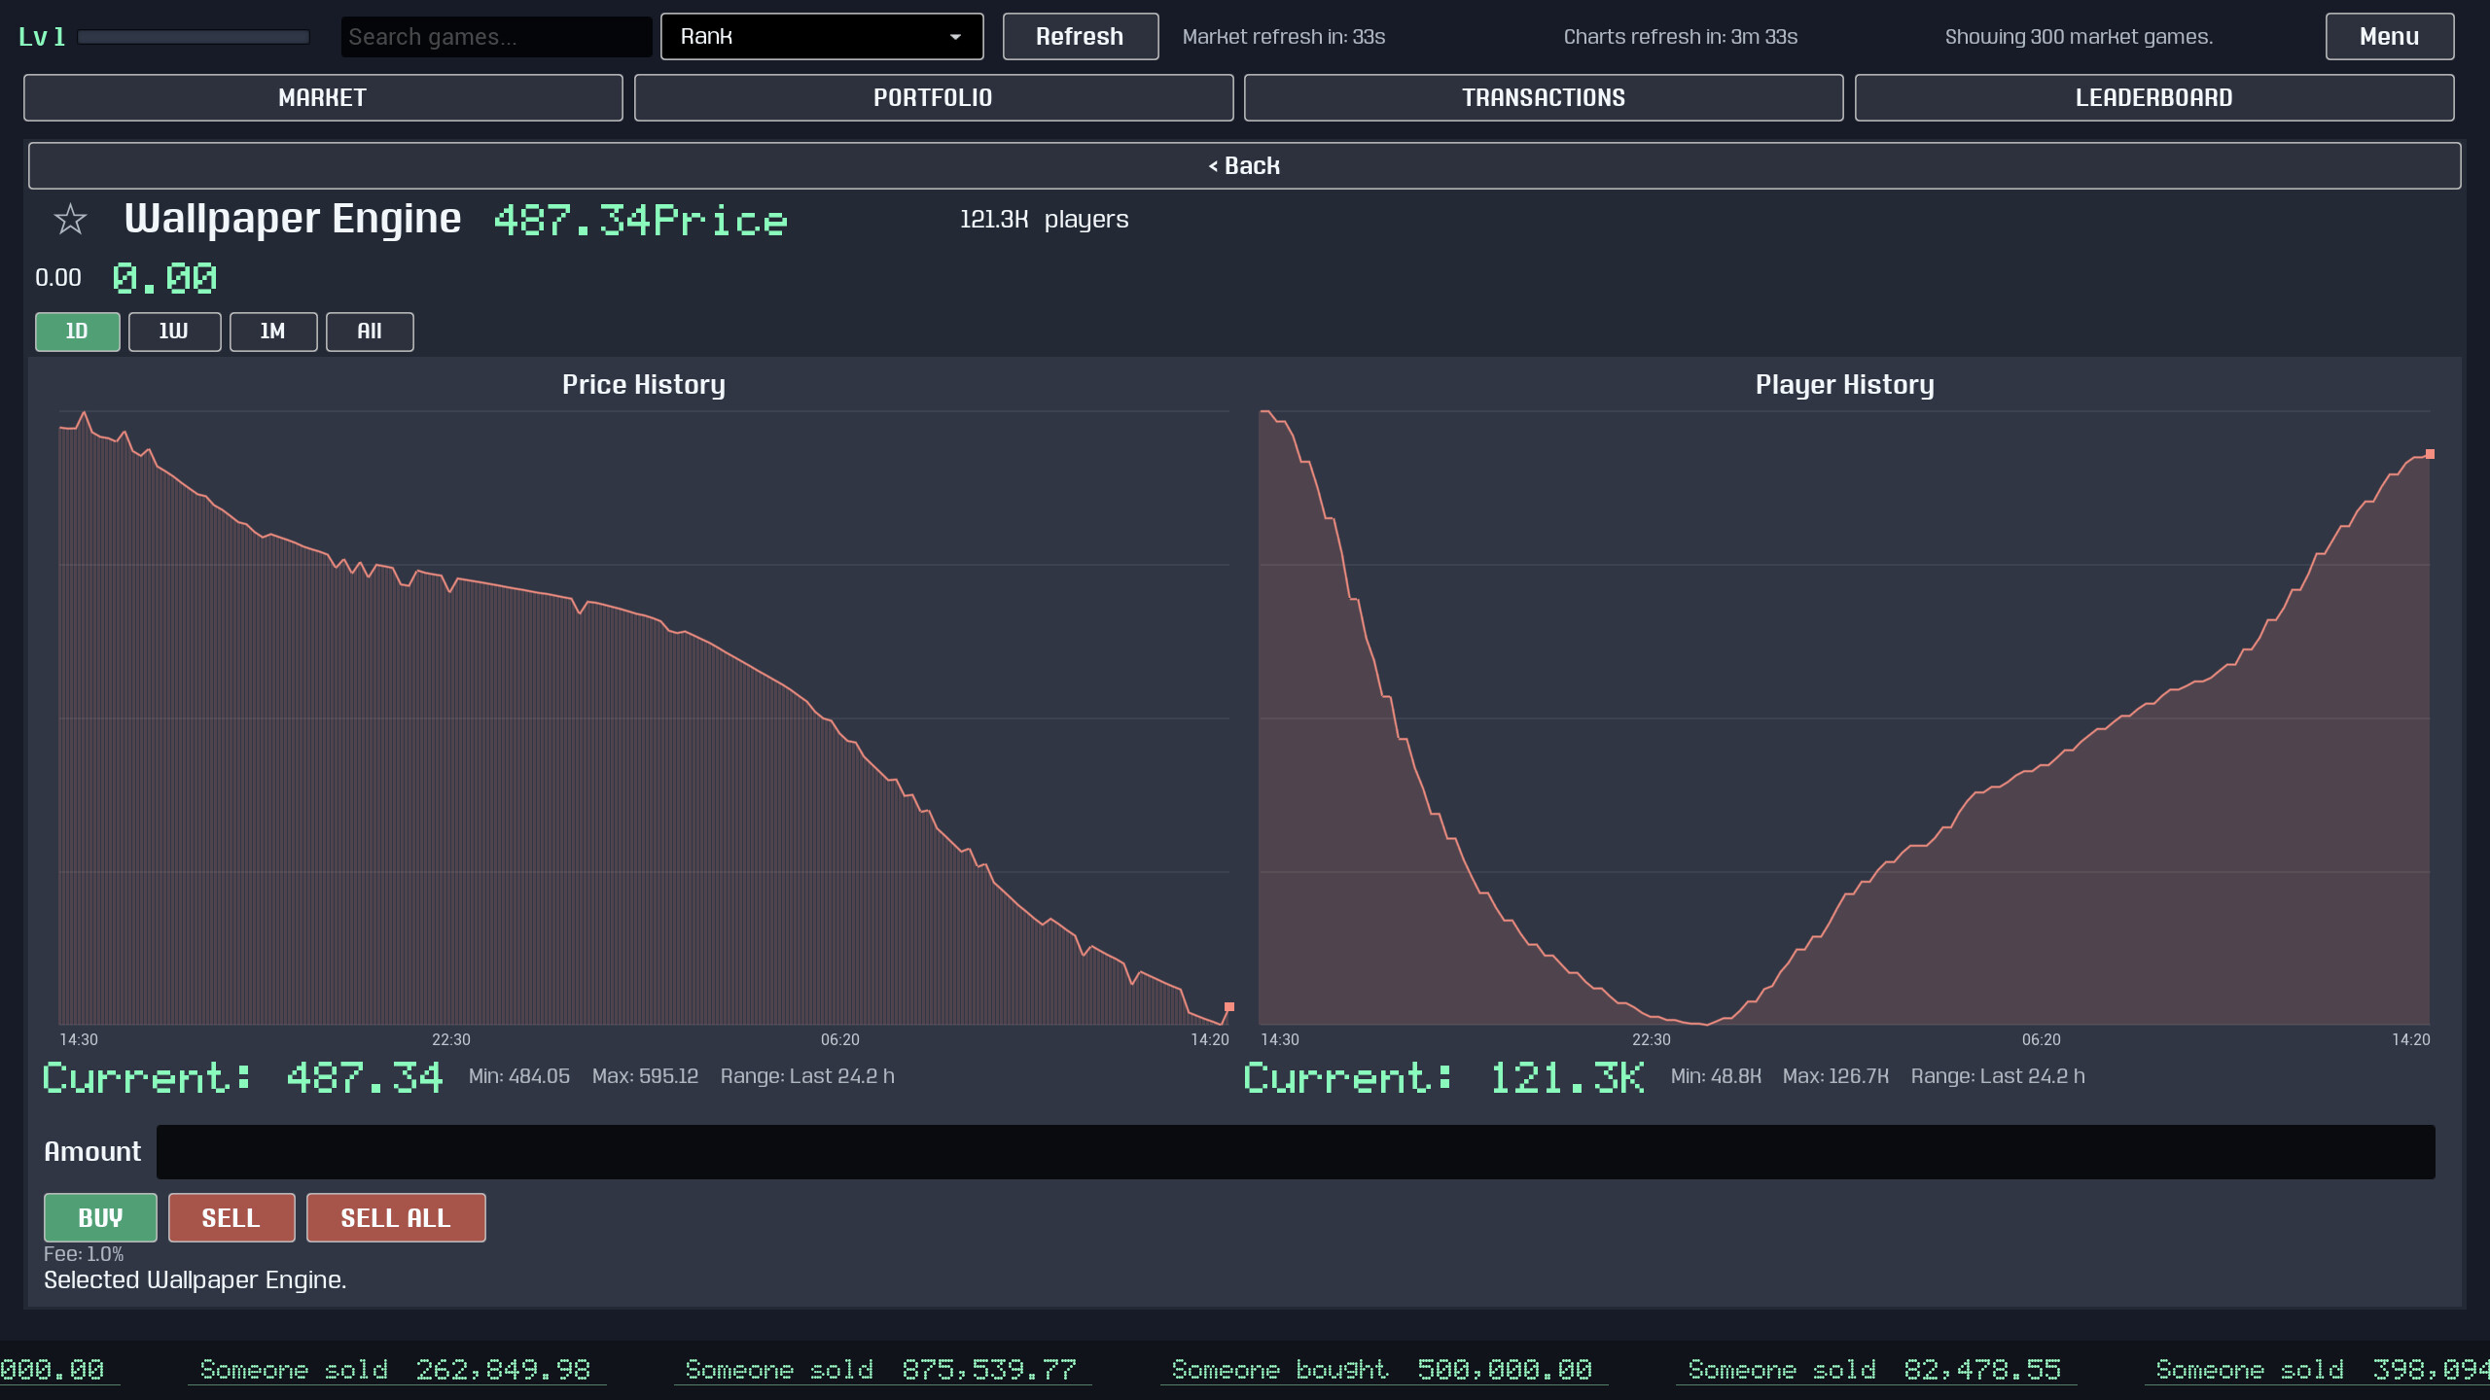The image size is (2490, 1400).
Task: Click the 'Charts refresh in: 3m 33s' status
Action: pos(1681,37)
